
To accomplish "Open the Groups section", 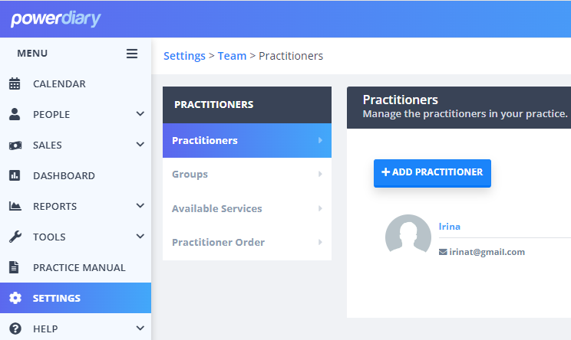I will (x=247, y=175).
